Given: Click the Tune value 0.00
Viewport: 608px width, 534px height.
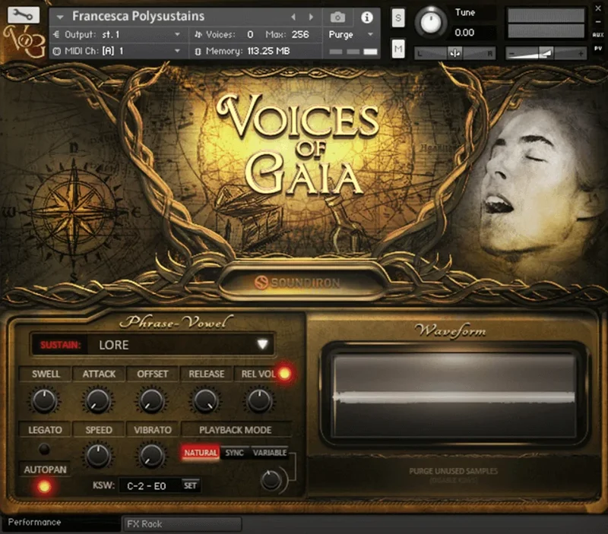Looking at the screenshot, I should pos(464,33).
